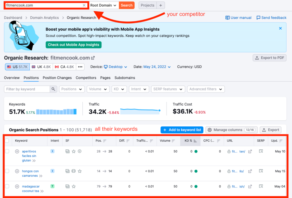Open the Root Domain dropdown
The image size is (292, 198).
(104, 5)
